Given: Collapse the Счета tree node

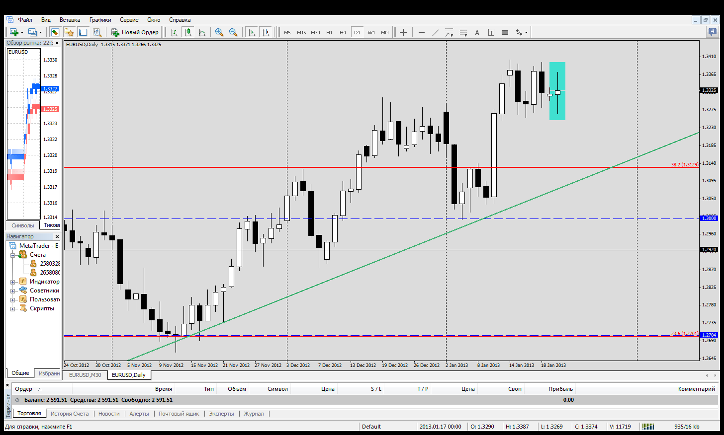Looking at the screenshot, I should [13, 255].
